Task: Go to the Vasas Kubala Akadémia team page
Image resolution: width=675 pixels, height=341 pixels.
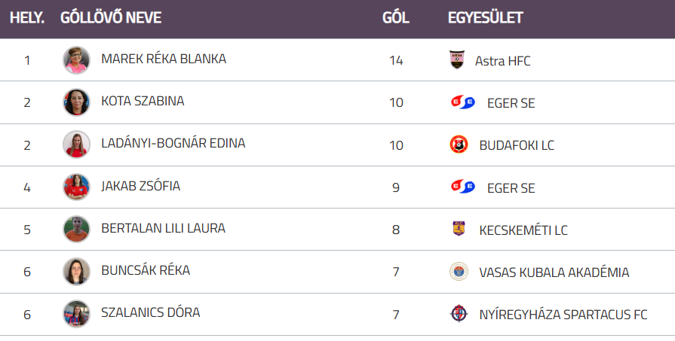Action: tap(554, 272)
